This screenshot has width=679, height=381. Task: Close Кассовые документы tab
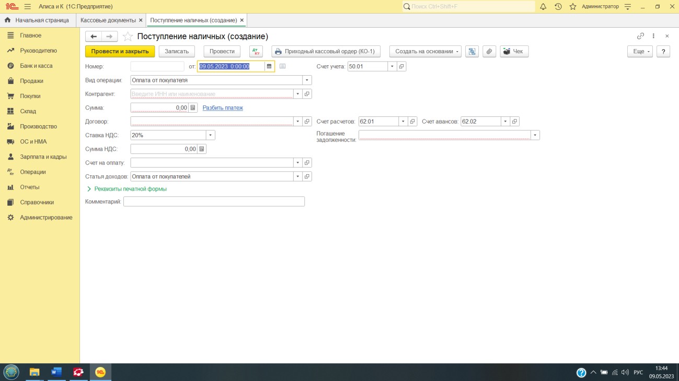(141, 20)
